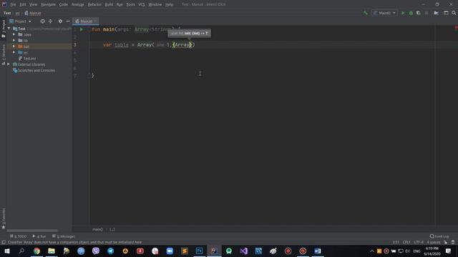Open the Windows Start menu

coord(7,251)
